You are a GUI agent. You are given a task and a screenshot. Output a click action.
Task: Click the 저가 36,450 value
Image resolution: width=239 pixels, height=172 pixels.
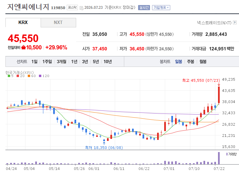pyautogui.click(x=137, y=49)
